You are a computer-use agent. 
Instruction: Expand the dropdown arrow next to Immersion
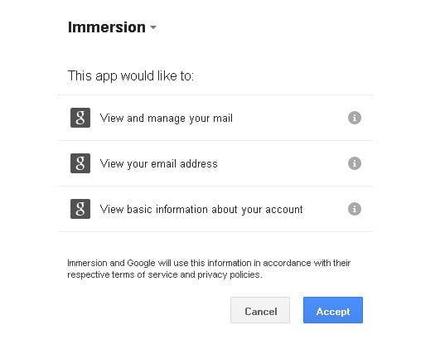point(153,27)
